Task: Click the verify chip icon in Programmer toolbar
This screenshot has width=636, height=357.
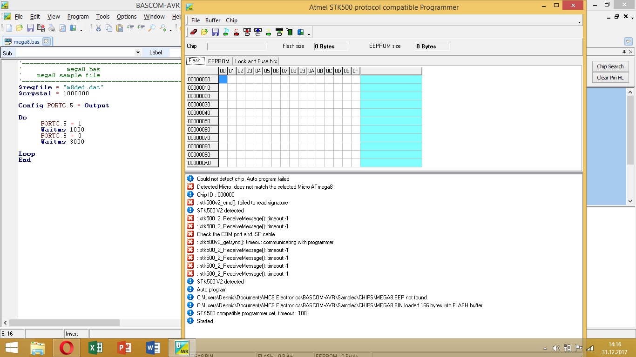Action: (279, 32)
